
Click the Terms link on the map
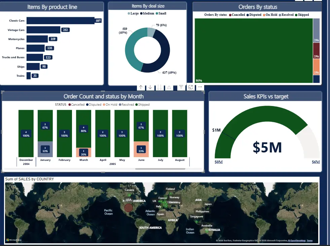click(x=309, y=241)
